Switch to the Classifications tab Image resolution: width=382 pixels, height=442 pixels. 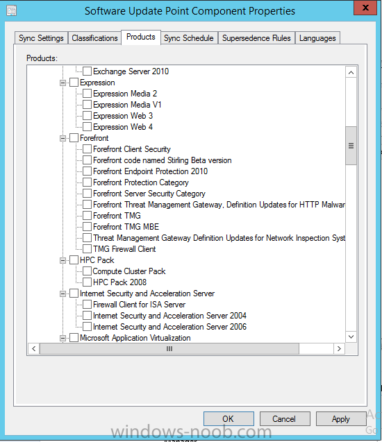(94, 38)
